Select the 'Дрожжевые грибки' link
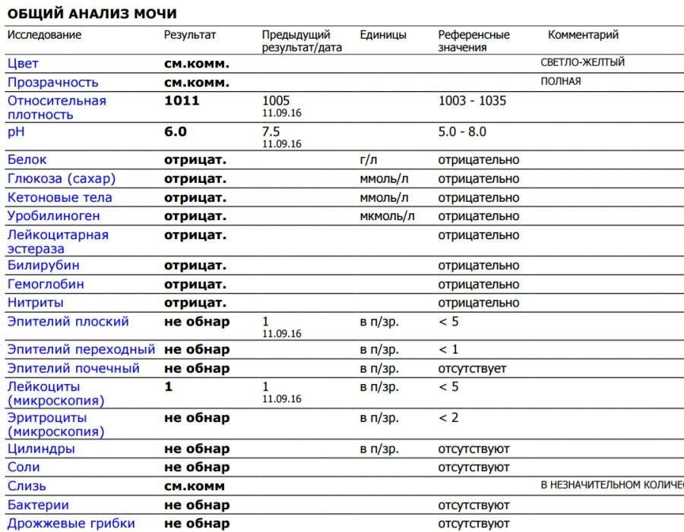Screen dimensions: 684x532 [71, 524]
